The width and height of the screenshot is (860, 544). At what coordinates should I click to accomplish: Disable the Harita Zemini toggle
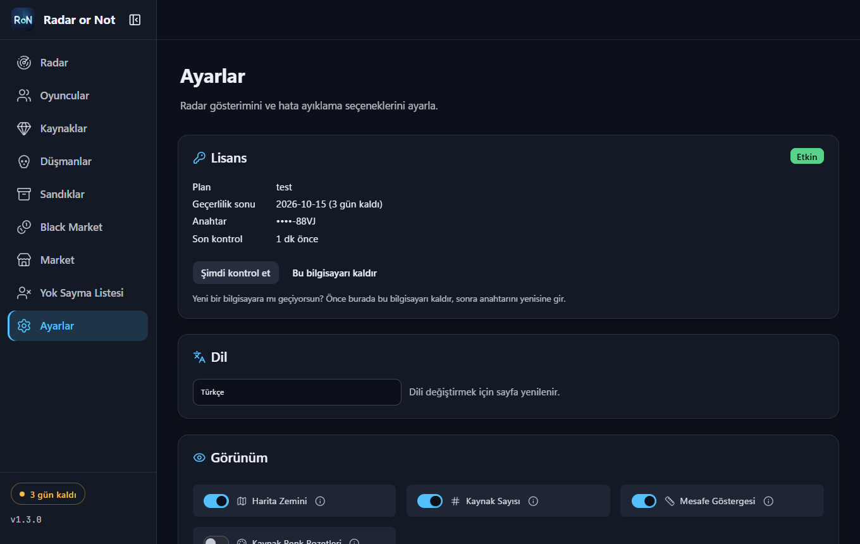pos(216,501)
